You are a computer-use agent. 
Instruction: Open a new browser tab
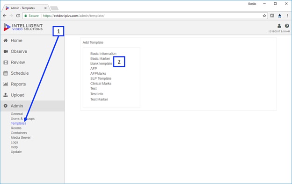(x=54, y=8)
